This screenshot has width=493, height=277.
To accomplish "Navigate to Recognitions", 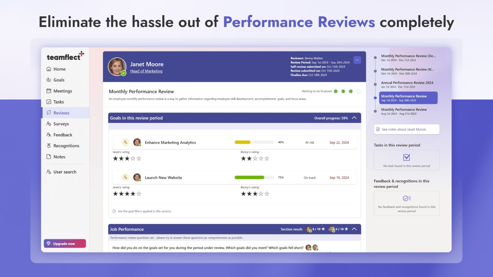I will 66,146.
